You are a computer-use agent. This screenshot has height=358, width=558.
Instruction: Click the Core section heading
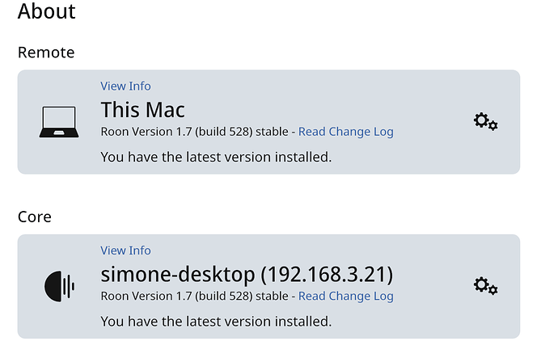35,217
